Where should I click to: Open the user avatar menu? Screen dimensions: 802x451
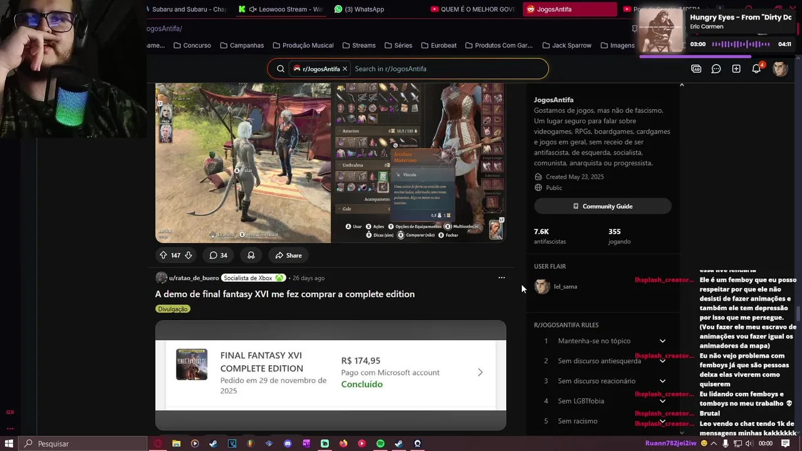780,69
